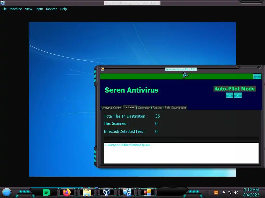
Task: Switch to the Controller tab
Action: click(144, 108)
